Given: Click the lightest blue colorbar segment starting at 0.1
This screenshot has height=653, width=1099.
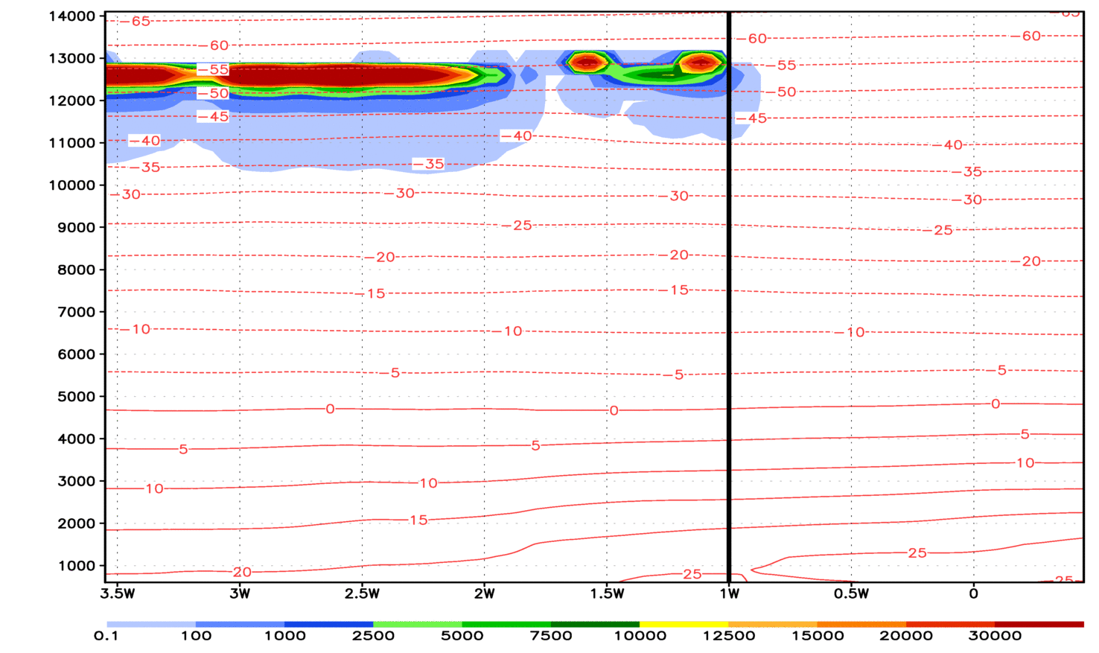Looking at the screenshot, I should tap(150, 624).
